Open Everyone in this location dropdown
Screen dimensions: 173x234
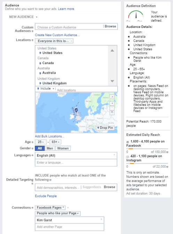(x=54, y=41)
